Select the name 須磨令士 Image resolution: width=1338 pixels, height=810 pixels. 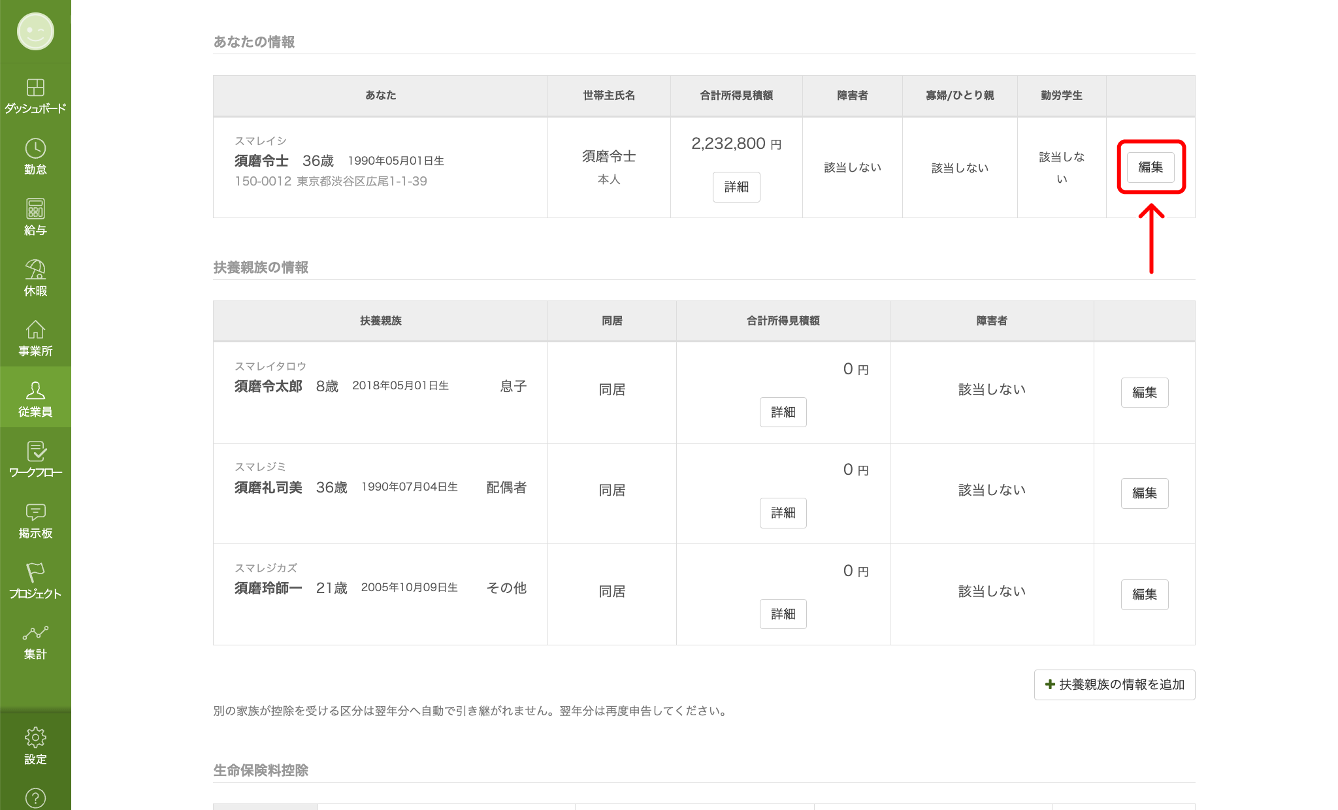(x=261, y=161)
